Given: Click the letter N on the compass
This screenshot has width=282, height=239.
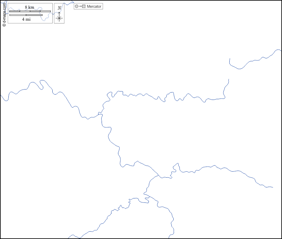Looking at the screenshot, I should pos(59,8).
